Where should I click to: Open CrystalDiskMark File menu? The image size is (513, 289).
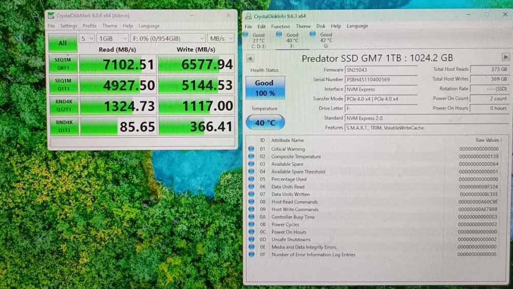click(51, 26)
